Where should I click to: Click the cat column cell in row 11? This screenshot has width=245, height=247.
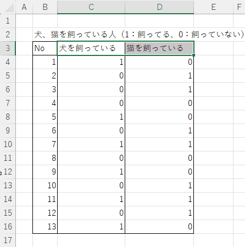coord(159,158)
